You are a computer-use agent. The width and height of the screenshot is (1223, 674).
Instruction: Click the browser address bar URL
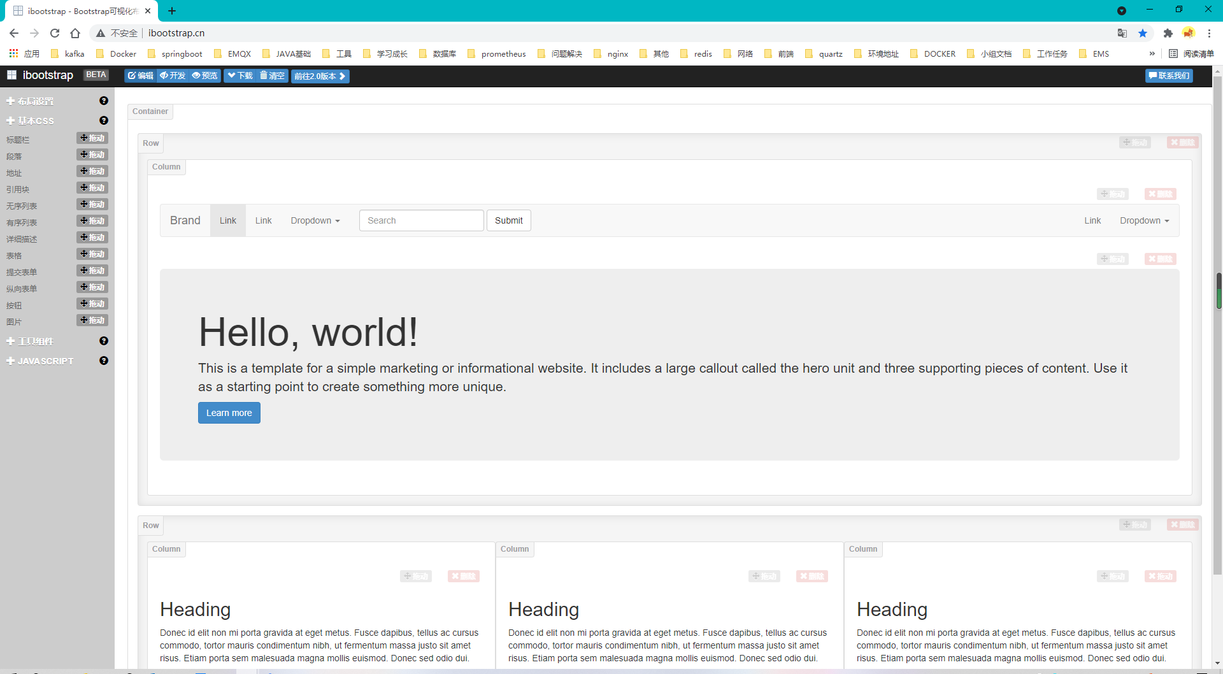pyautogui.click(x=176, y=33)
